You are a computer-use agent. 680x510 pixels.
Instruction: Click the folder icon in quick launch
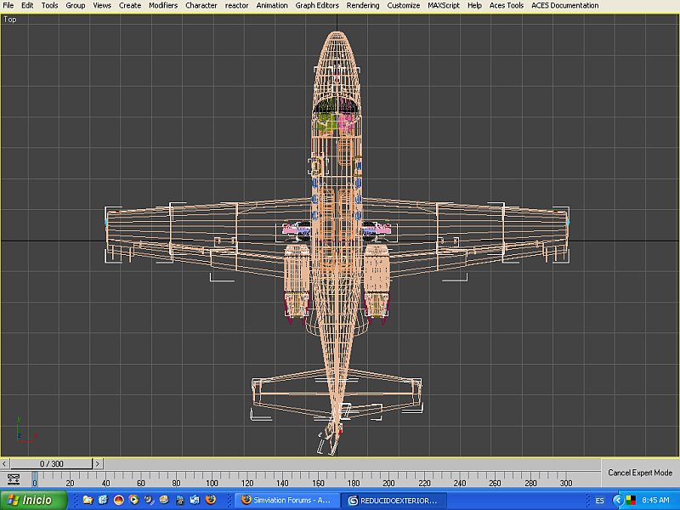87,500
